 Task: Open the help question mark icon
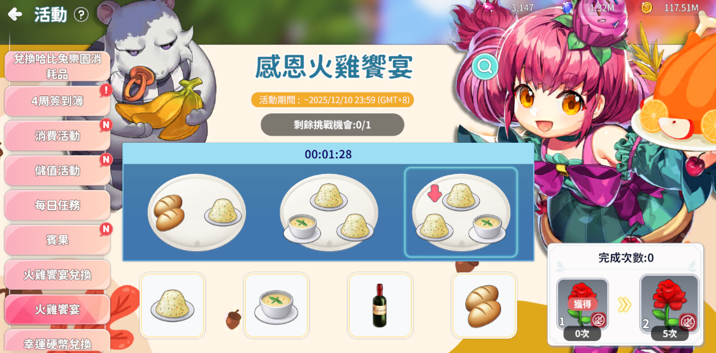coord(81,15)
